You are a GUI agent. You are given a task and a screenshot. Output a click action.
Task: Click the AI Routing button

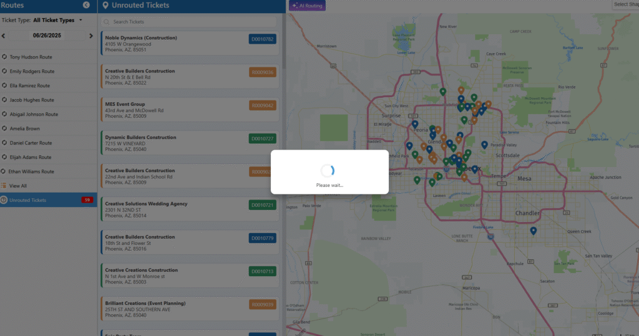tap(307, 6)
